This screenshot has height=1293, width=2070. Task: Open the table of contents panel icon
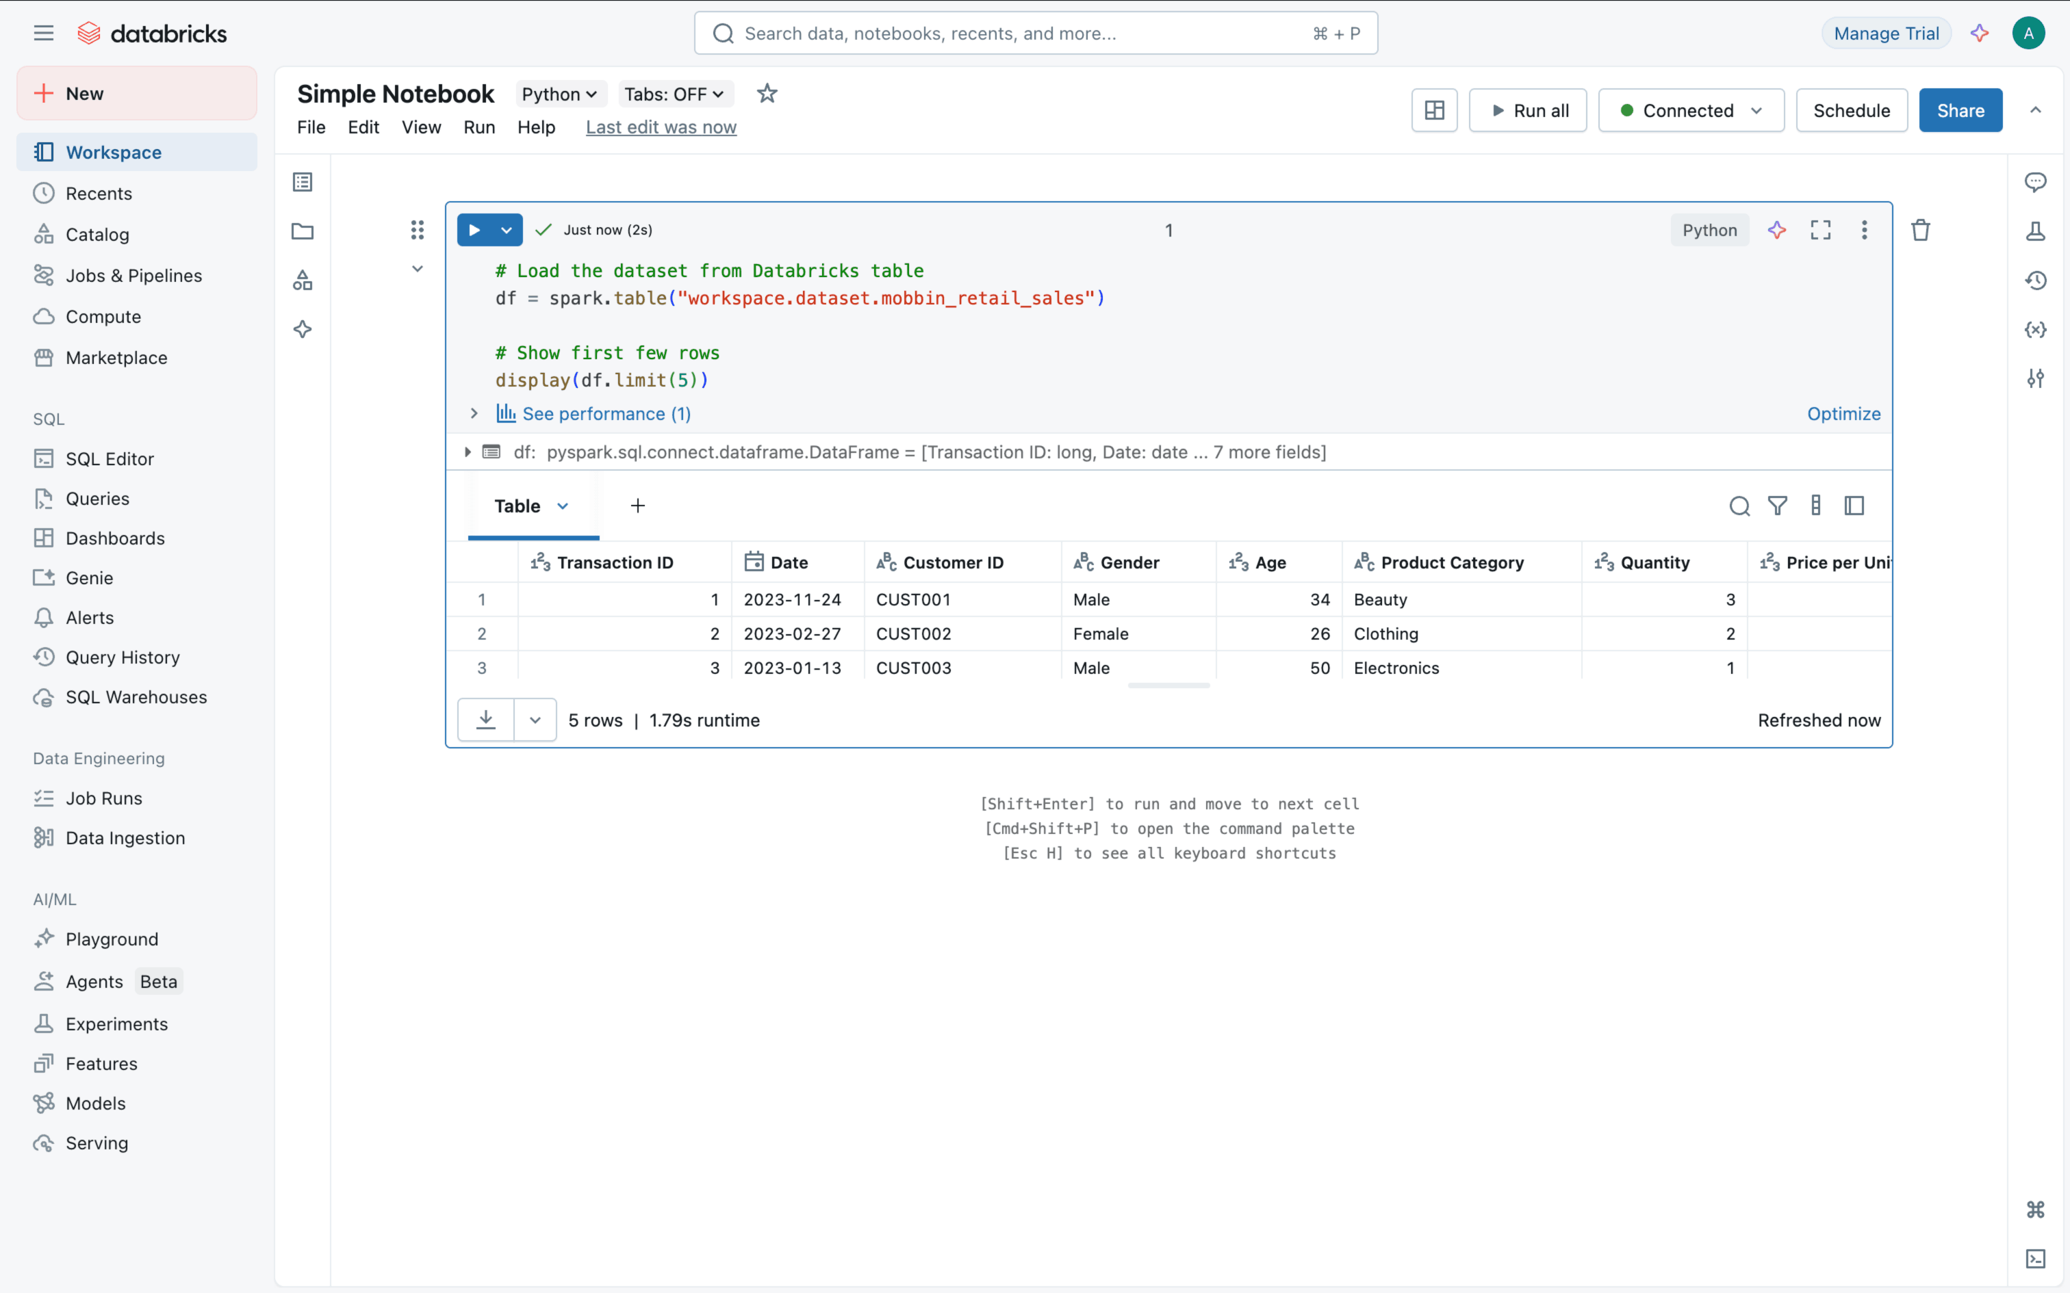[303, 182]
